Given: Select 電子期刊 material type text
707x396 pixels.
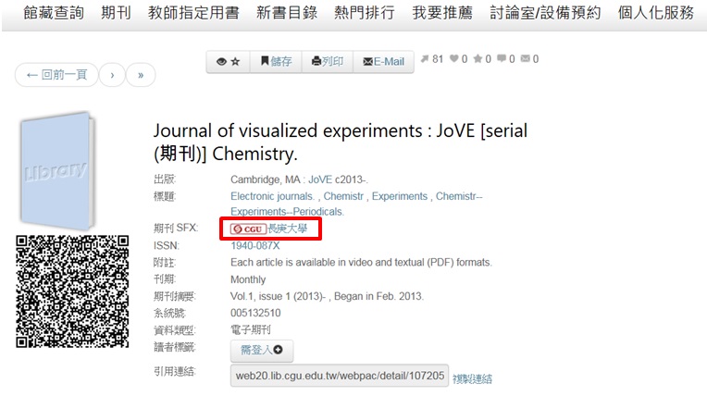Looking at the screenshot, I should tap(251, 329).
